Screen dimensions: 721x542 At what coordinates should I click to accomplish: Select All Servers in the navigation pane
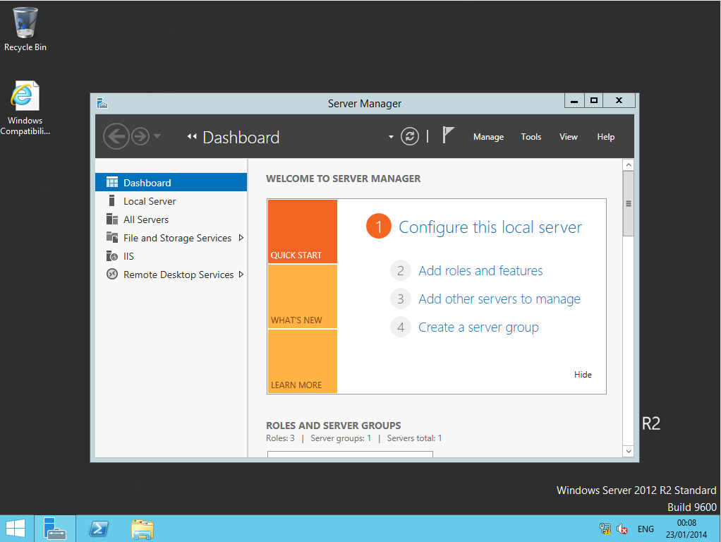tap(171, 219)
